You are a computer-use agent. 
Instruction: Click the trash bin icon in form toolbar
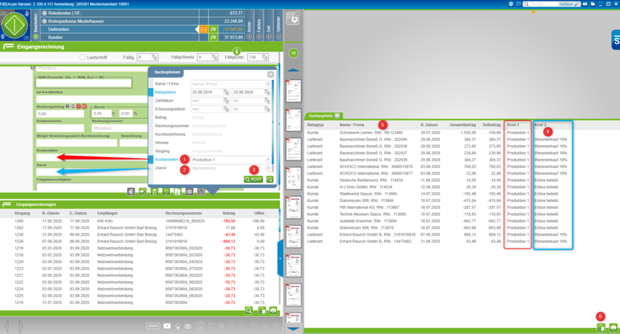(x=155, y=192)
